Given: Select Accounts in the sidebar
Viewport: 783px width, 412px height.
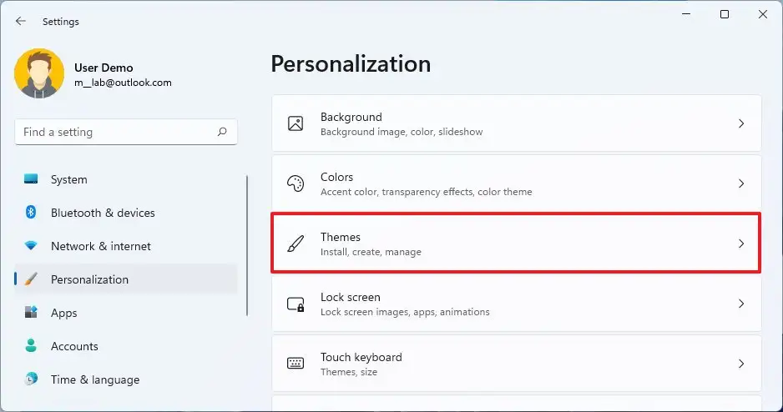Looking at the screenshot, I should [x=74, y=346].
